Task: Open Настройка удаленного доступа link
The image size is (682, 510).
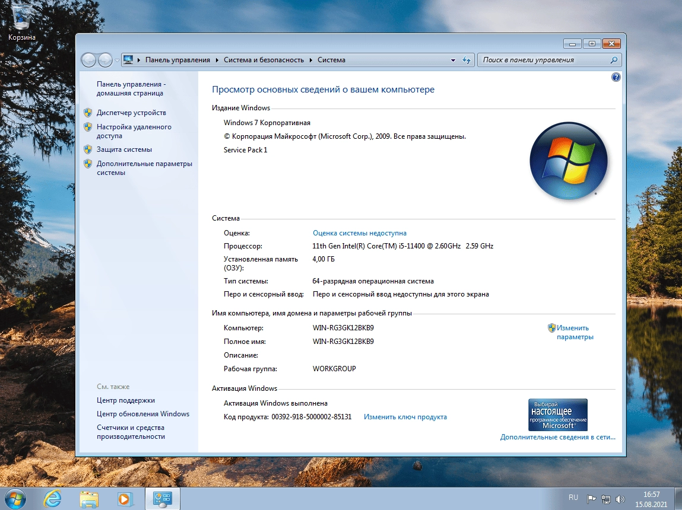Action: point(134,131)
